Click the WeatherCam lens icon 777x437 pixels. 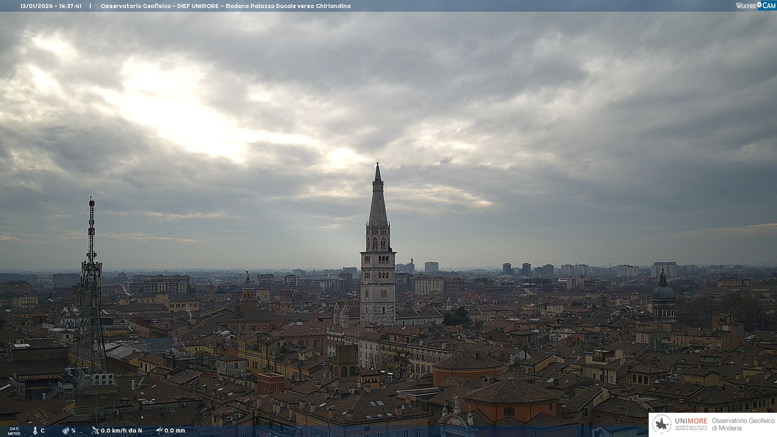759,5
